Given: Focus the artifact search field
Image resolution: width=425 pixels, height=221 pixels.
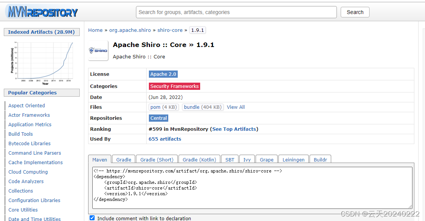Looking at the screenshot, I should point(236,12).
